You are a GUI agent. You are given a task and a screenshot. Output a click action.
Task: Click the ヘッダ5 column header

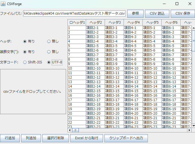tap(152, 23)
